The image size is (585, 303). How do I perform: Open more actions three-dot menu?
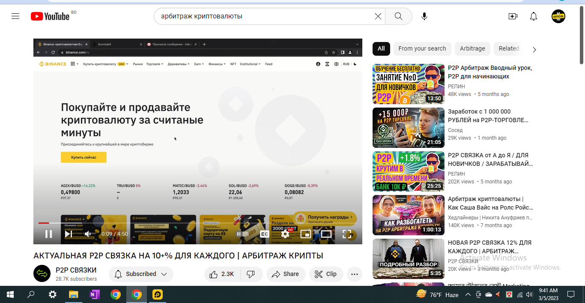[355, 274]
